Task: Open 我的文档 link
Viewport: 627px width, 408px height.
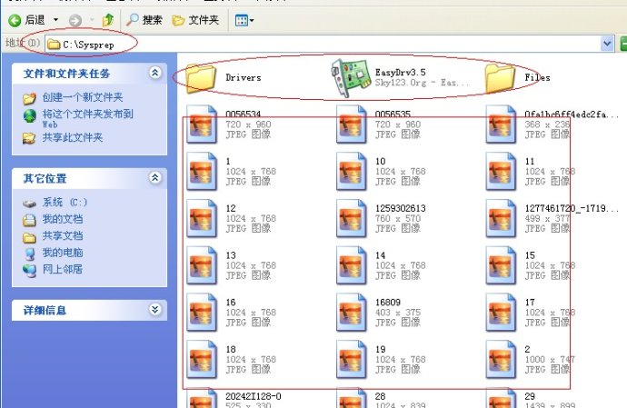Action: coord(63,219)
